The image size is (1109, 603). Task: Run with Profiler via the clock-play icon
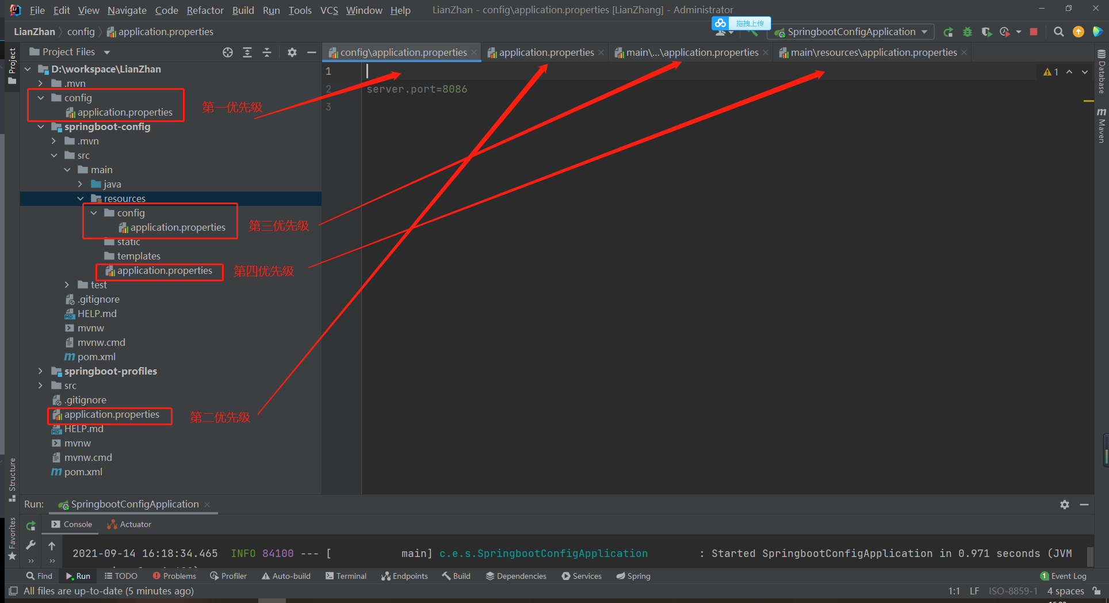point(1005,32)
